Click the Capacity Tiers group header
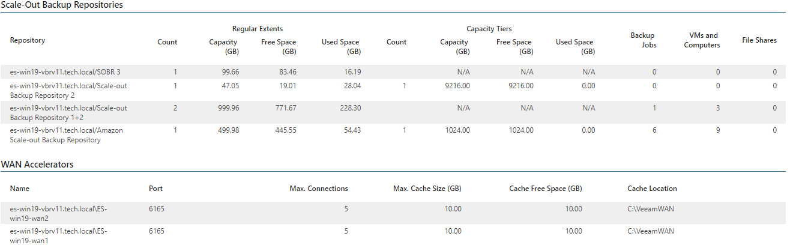The height and width of the screenshot is (251, 793). click(x=489, y=29)
